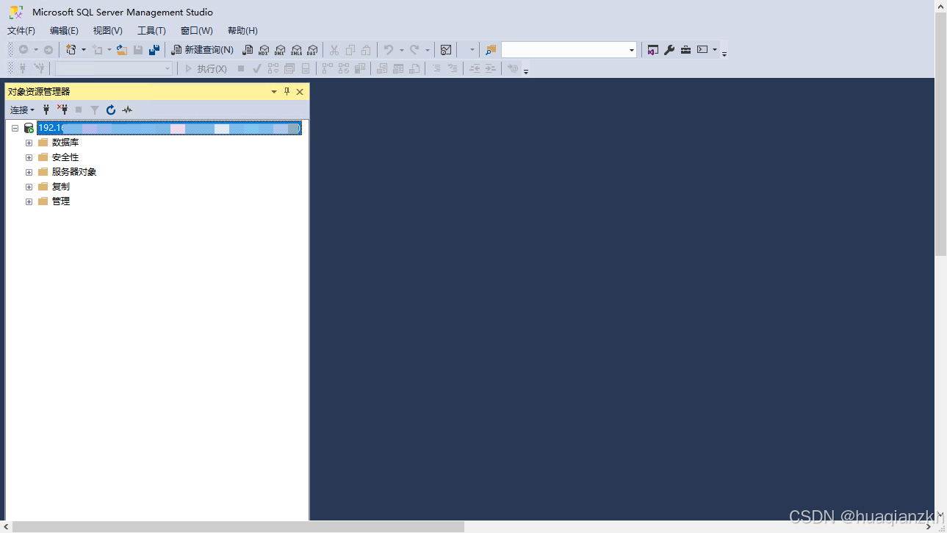Expand the 数据库 folder node
Viewport: 947px width, 533px height.
[x=29, y=143]
